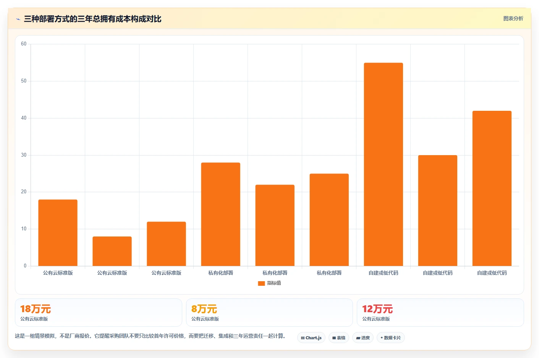Click the y-axis label 60
Viewport: 539px width, 358px height.
click(24, 44)
